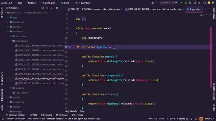Expand the config folder
The height and width of the screenshot is (121, 216).
point(8,27)
